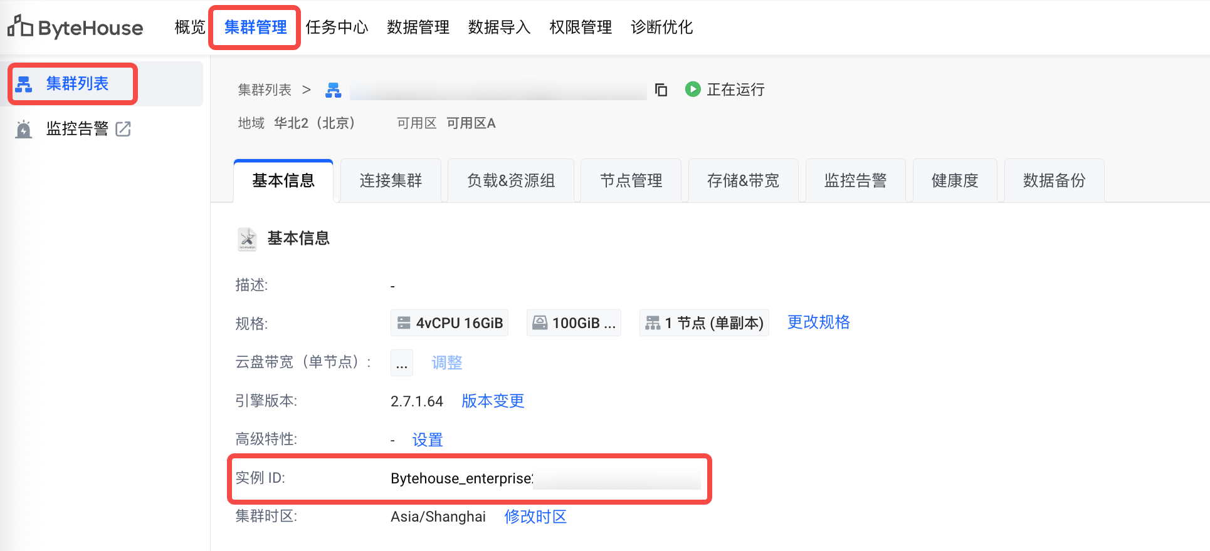Viewport: 1210px width, 551px height.
Task: Open the 节点管理 tab
Action: point(631,181)
